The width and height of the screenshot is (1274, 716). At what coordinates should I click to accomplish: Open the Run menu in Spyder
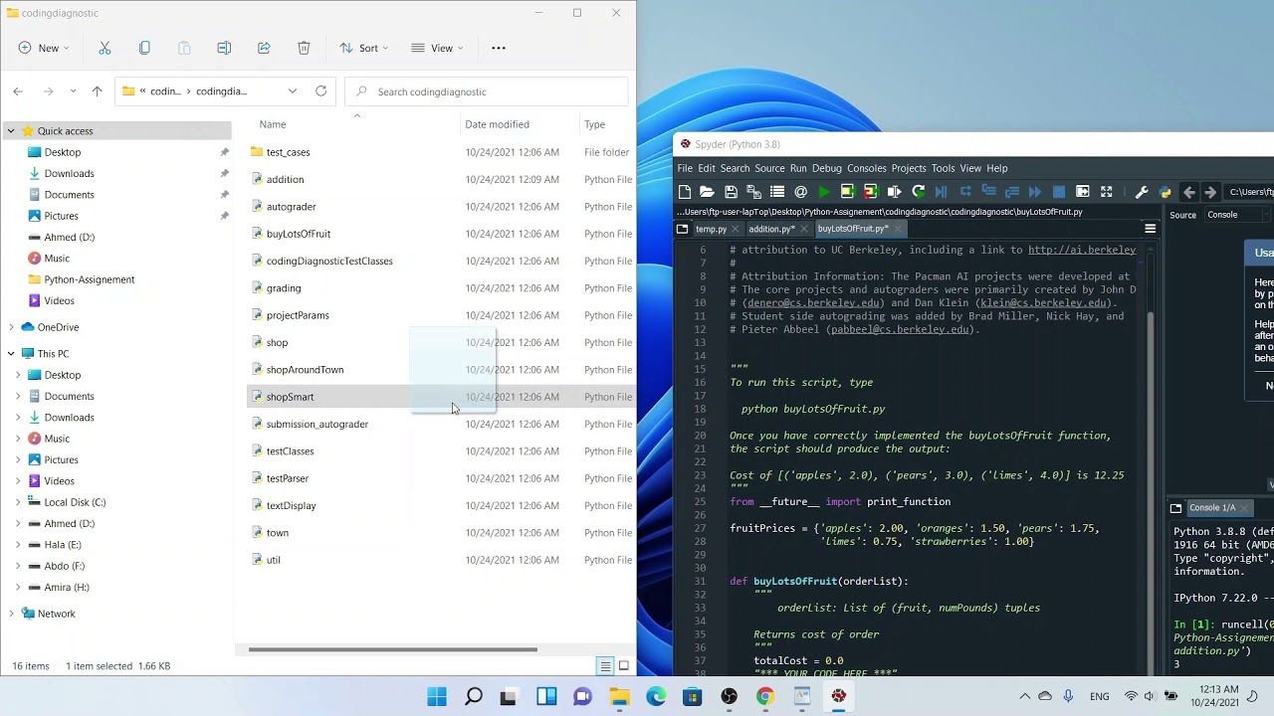(x=798, y=168)
